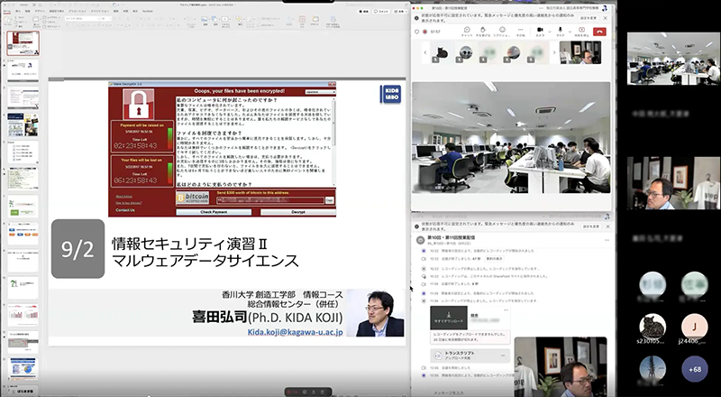Select the black cat participant tile
The height and width of the screenshot is (397, 721).
(x=442, y=52)
